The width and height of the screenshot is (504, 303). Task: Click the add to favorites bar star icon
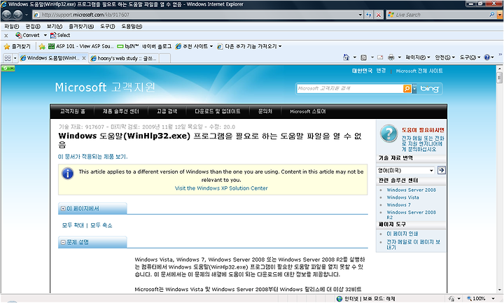42,47
